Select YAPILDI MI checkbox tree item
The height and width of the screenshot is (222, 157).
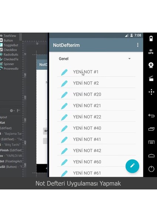tap(11, 156)
